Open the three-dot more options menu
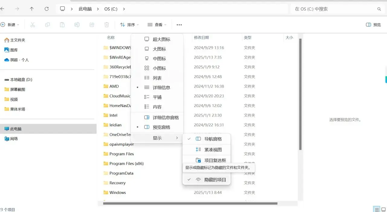 pyautogui.click(x=179, y=25)
